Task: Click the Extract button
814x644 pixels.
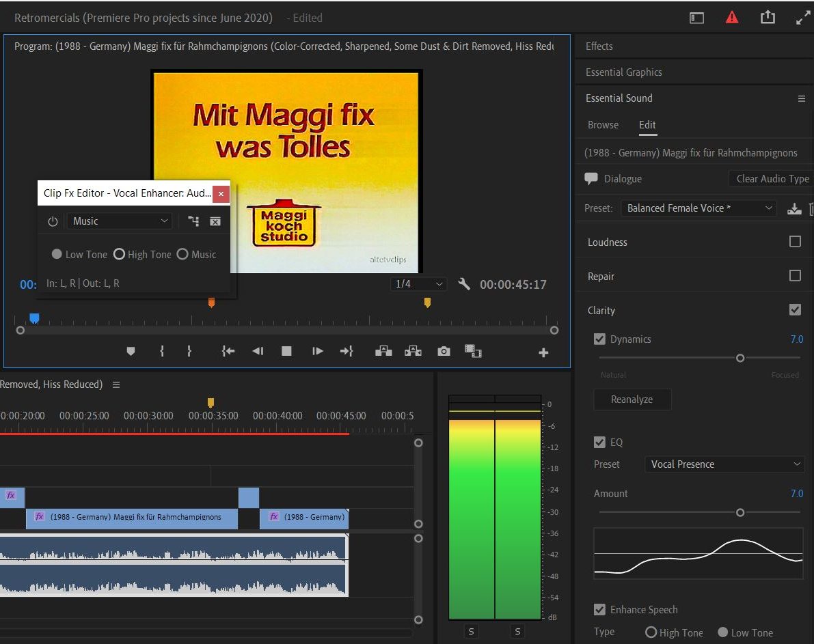Action: 413,351
